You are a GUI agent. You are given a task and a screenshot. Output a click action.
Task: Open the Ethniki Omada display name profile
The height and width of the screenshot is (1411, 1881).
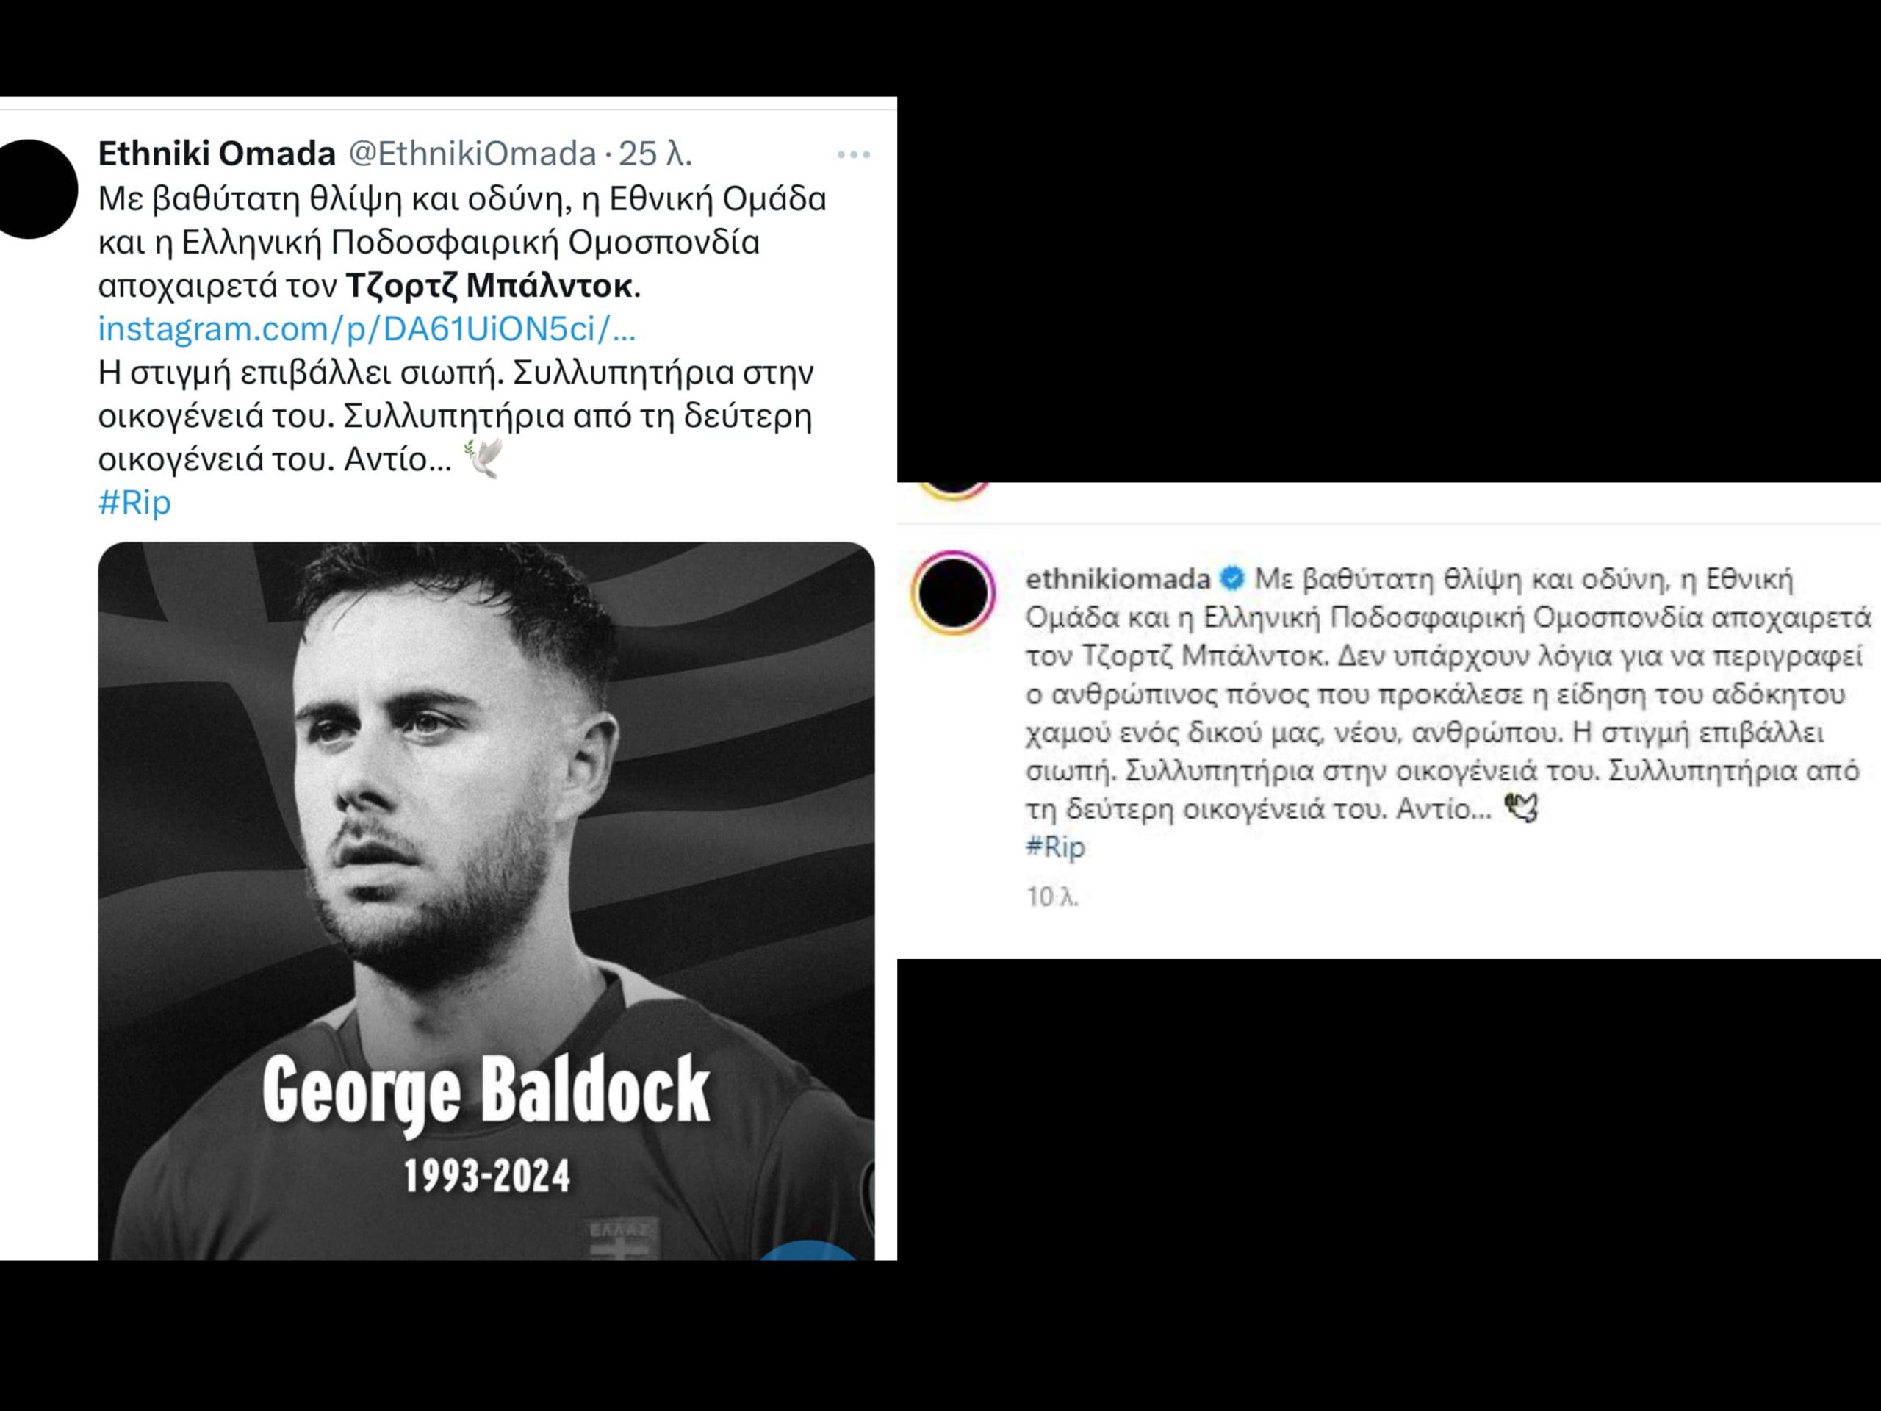click(217, 154)
